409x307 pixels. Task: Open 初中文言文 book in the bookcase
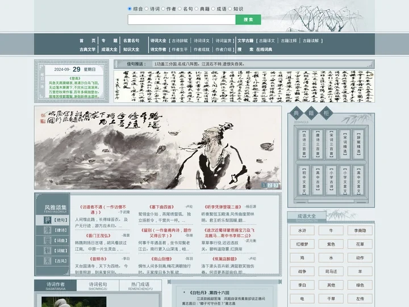(304, 180)
